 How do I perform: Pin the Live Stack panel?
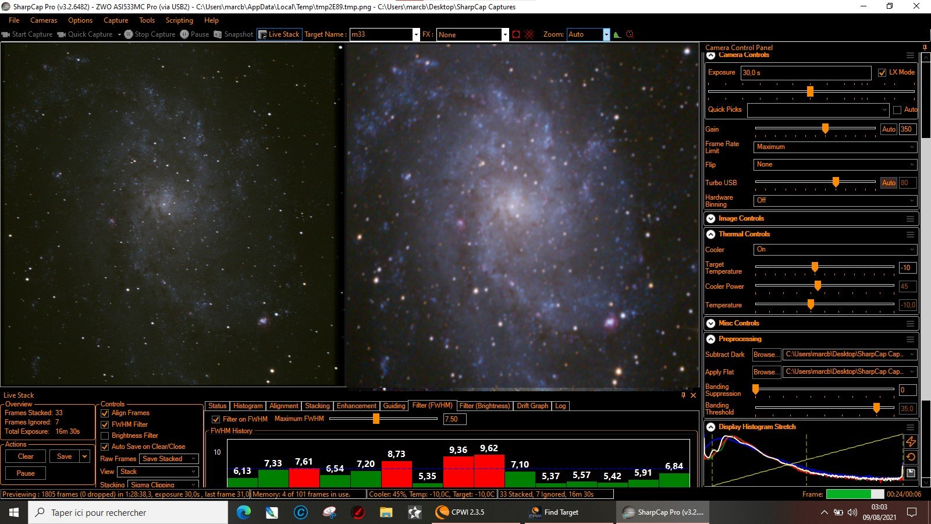click(683, 395)
